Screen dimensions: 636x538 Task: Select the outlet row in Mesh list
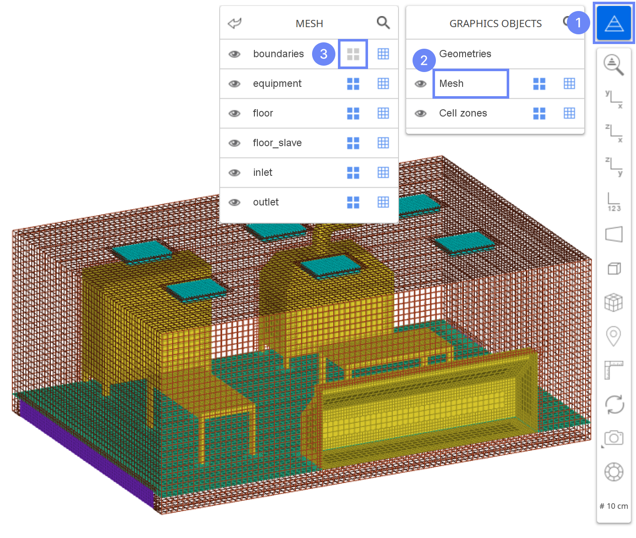pyautogui.click(x=266, y=202)
